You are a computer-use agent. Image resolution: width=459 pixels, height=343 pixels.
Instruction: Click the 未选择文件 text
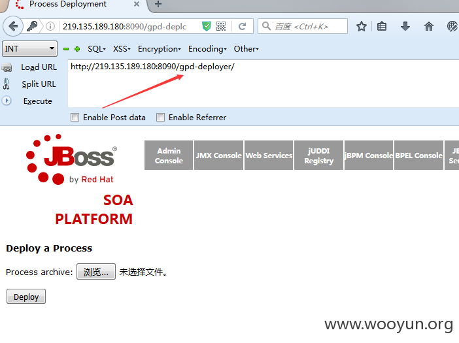click(143, 272)
